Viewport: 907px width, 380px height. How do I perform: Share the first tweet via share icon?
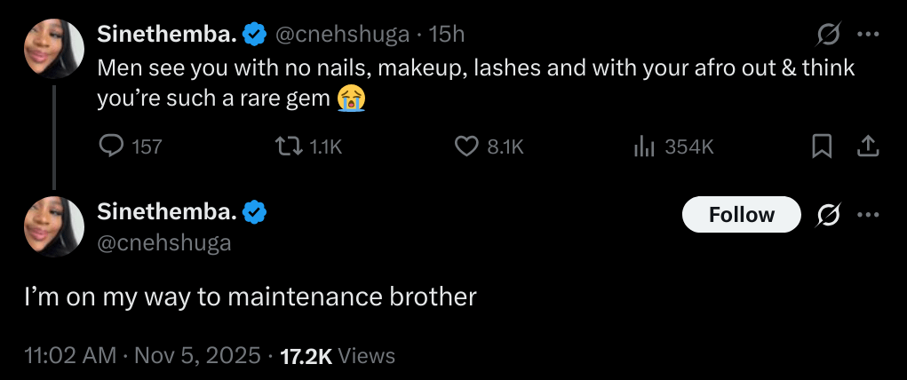pyautogui.click(x=868, y=146)
